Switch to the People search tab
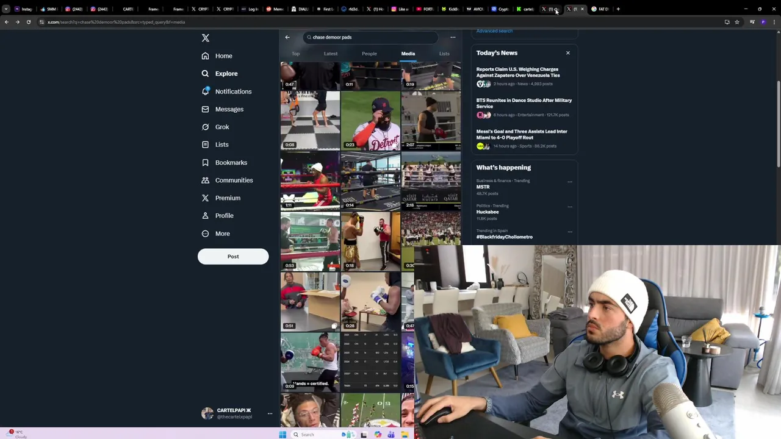This screenshot has height=439, width=781. pos(369,54)
